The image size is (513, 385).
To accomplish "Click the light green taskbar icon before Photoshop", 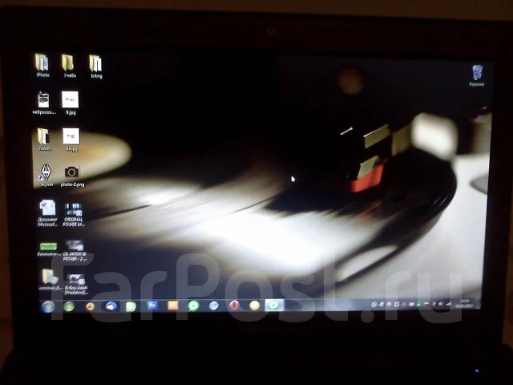I will pyautogui.click(x=131, y=306).
